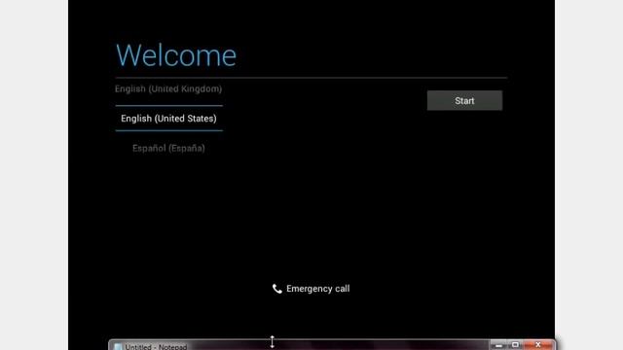Viewport: 623px width, 350px height.
Task: Close the Untitled - Notepad window
Action: click(x=538, y=345)
